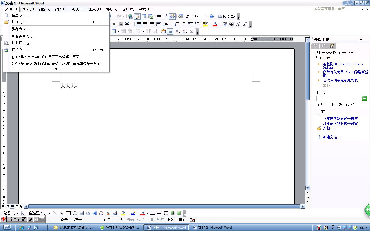
Task: Insert clip art from the drawing toolbar
Action: (x=108, y=213)
